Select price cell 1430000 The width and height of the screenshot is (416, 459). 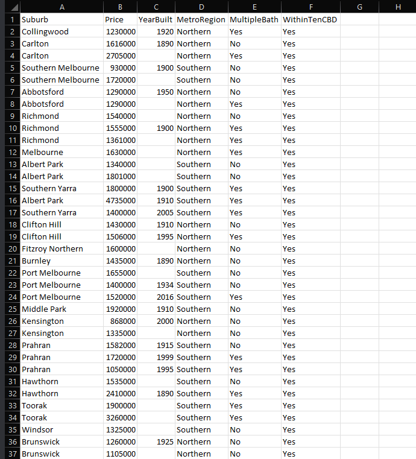(120, 224)
